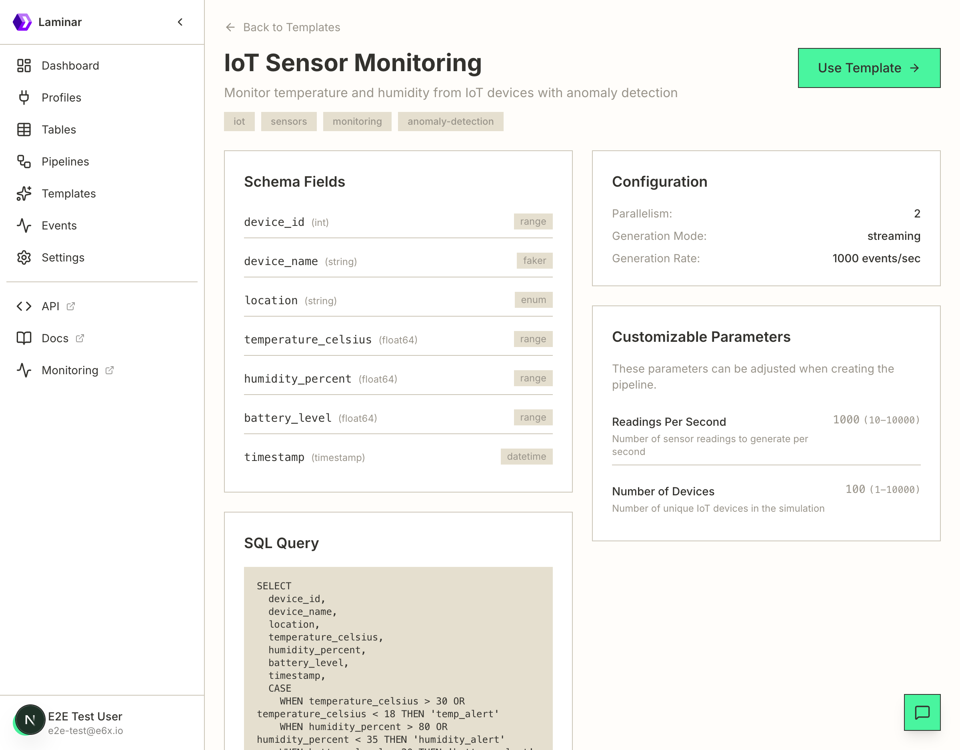
Task: Open the Events activity icon
Action: 24,225
